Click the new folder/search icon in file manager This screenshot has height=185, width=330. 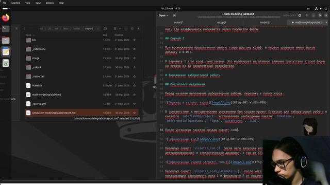105,29
